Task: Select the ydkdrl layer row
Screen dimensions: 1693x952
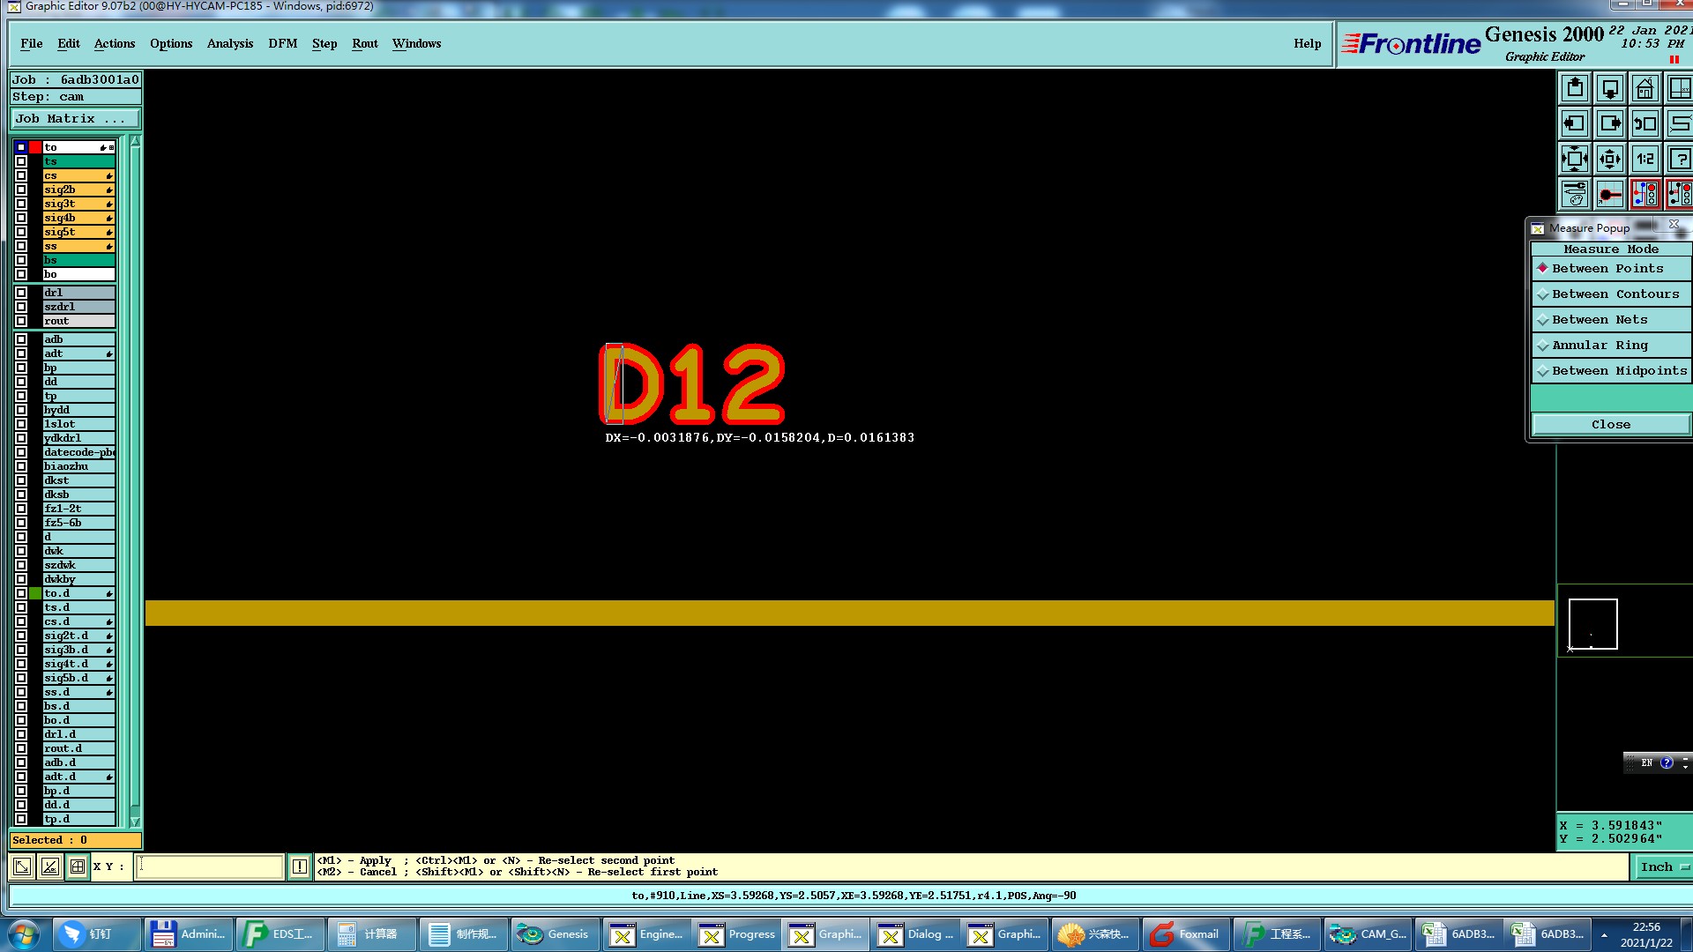Action: coord(78,438)
